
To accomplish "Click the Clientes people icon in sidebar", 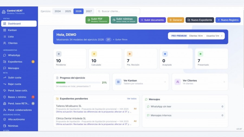I will tap(5, 43).
